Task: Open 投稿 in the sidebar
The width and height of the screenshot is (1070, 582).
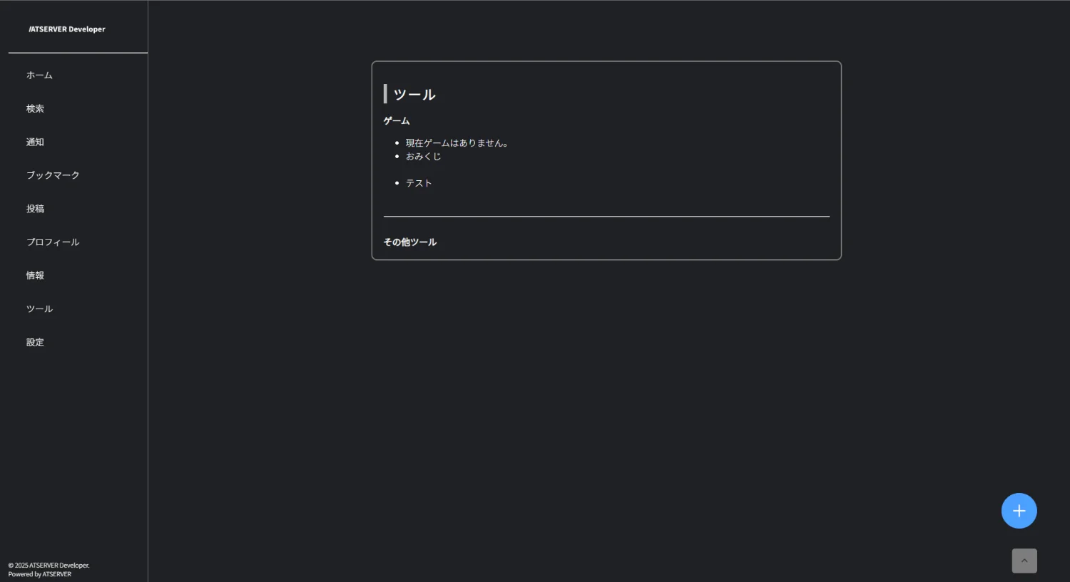Action: pos(35,209)
